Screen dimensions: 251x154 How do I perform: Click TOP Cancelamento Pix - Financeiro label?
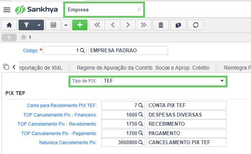[x=60, y=115]
